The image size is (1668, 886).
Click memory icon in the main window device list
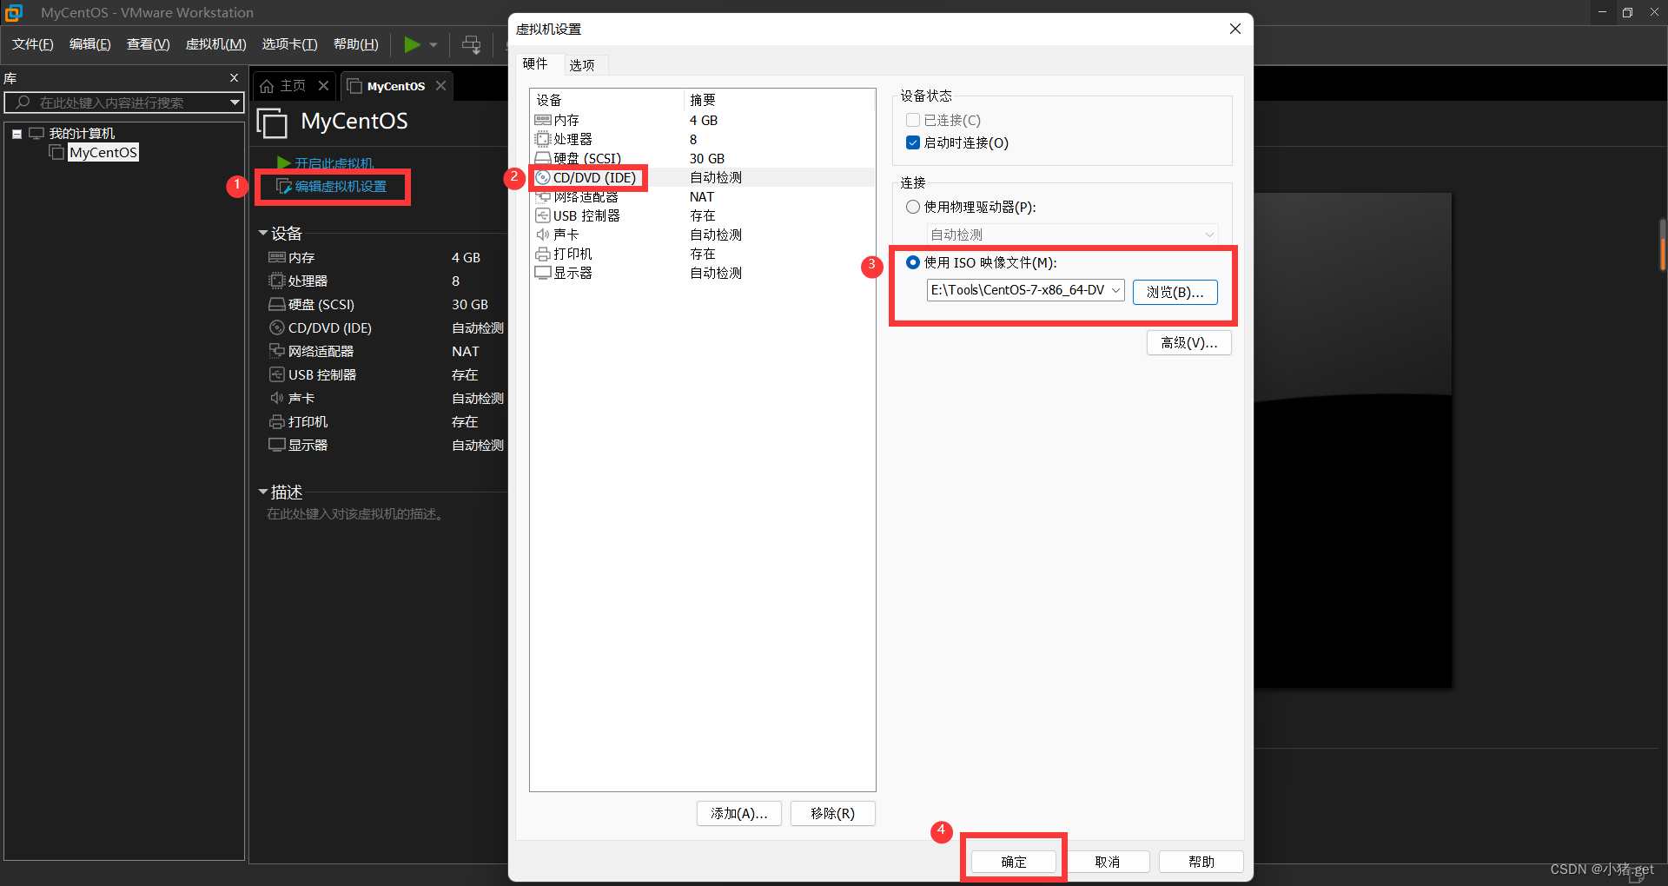[277, 257]
